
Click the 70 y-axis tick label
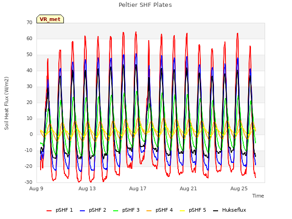(x=29, y=23)
